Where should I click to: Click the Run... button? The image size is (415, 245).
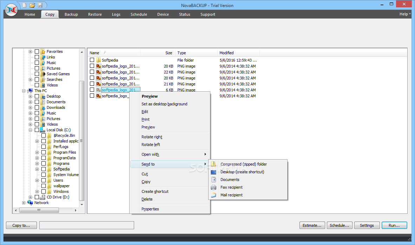point(394,225)
